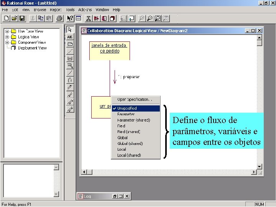Select the Deployment View tree item
This screenshot has width=276, height=207.
(32, 48)
